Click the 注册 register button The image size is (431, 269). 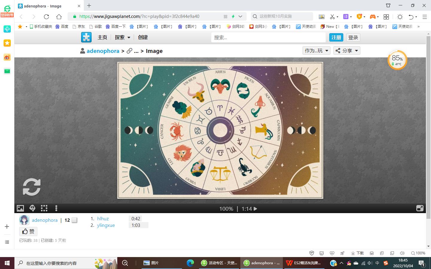coord(336,37)
